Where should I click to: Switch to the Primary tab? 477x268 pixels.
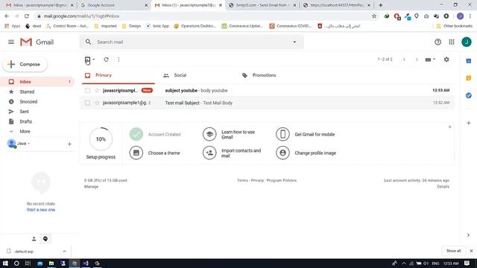pos(119,75)
